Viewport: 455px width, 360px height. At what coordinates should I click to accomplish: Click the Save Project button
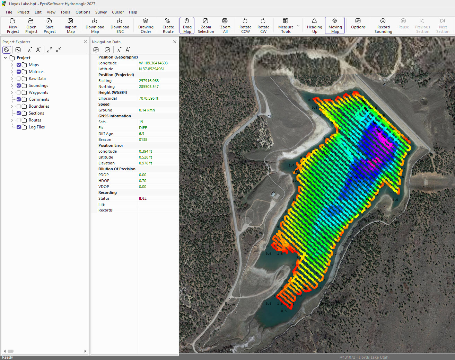50,26
